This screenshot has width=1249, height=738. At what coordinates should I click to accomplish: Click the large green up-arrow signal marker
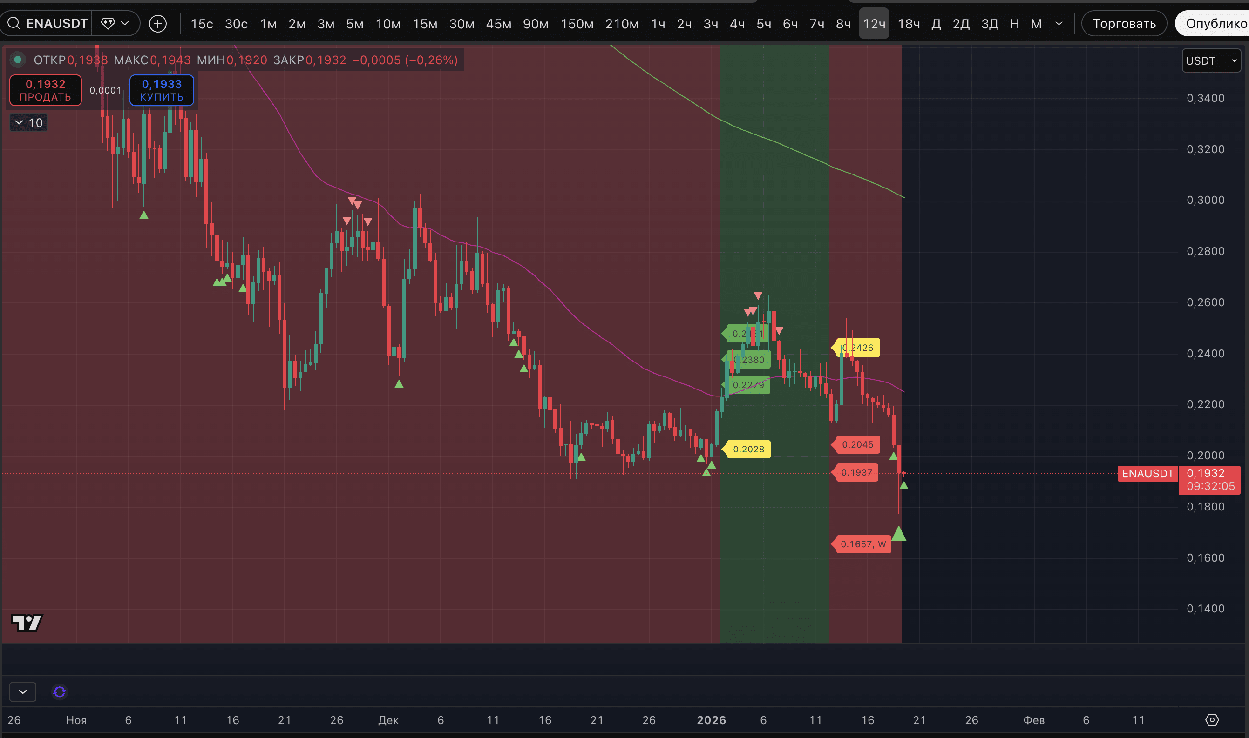(899, 534)
